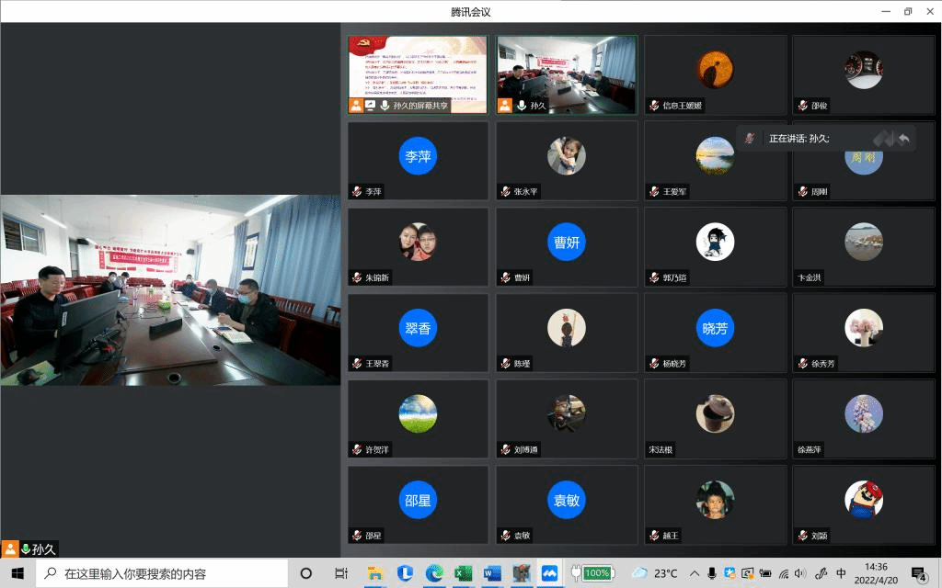Screen dimensions: 942x588
Task: Open Word from the Windows taskbar
Action: [491, 573]
